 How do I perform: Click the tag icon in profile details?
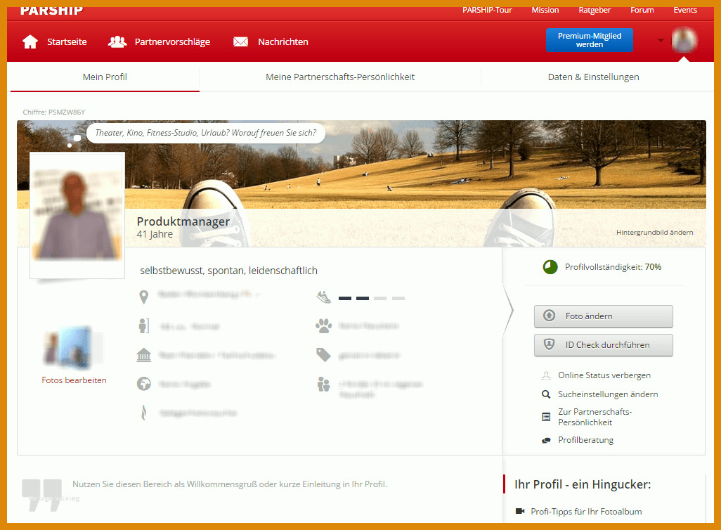[324, 355]
